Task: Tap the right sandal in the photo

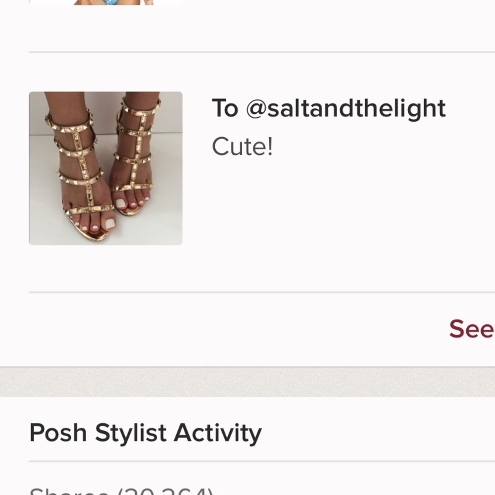Action: [134, 153]
